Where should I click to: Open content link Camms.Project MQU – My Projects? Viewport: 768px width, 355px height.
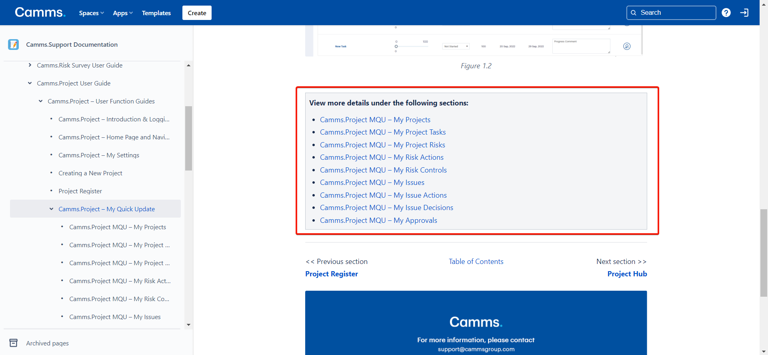click(375, 120)
